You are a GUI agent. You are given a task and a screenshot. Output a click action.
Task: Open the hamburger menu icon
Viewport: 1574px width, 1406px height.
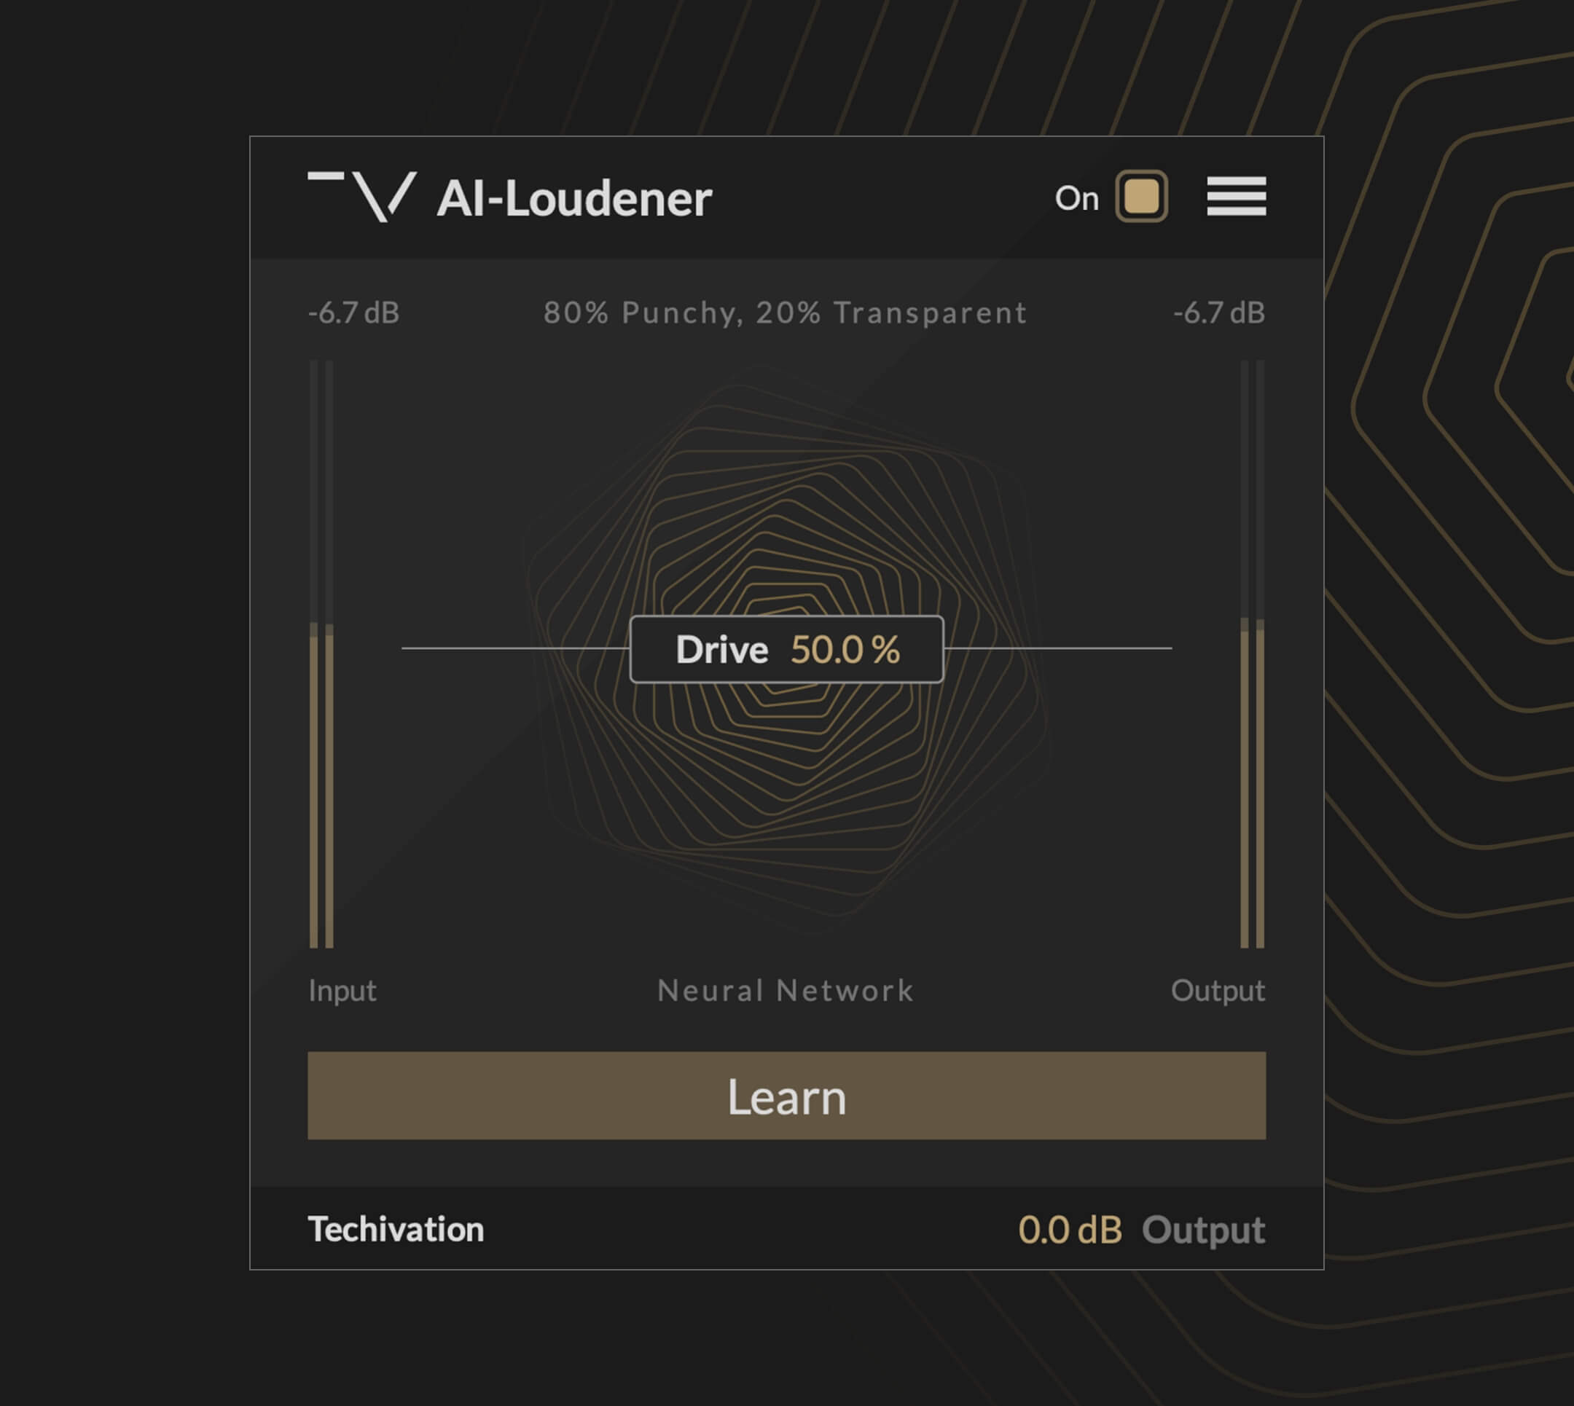coord(1236,196)
